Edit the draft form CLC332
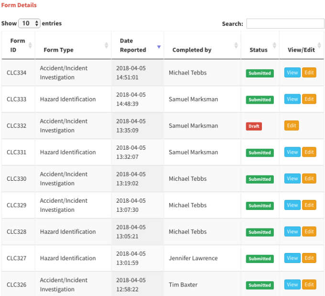This screenshot has height=296, width=325. tap(292, 126)
